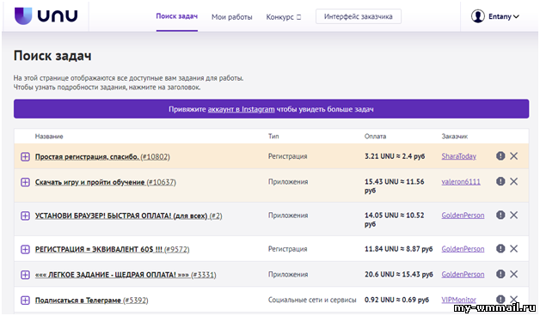This screenshot has height=316, width=540.
Task: Click Приложения type in УСТАНОВИ БРАУЗЕР row
Action: pos(288,216)
